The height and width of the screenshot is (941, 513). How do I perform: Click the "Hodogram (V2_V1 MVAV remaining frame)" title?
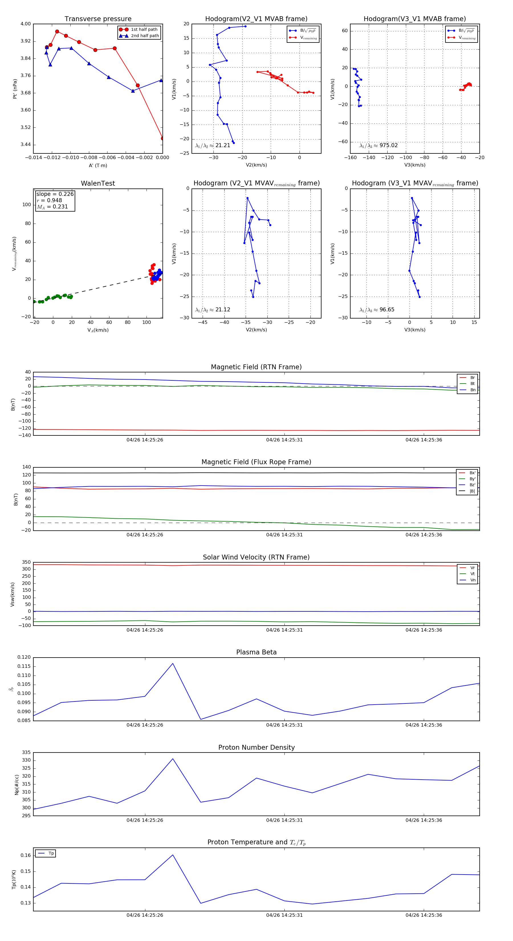pyautogui.click(x=256, y=183)
